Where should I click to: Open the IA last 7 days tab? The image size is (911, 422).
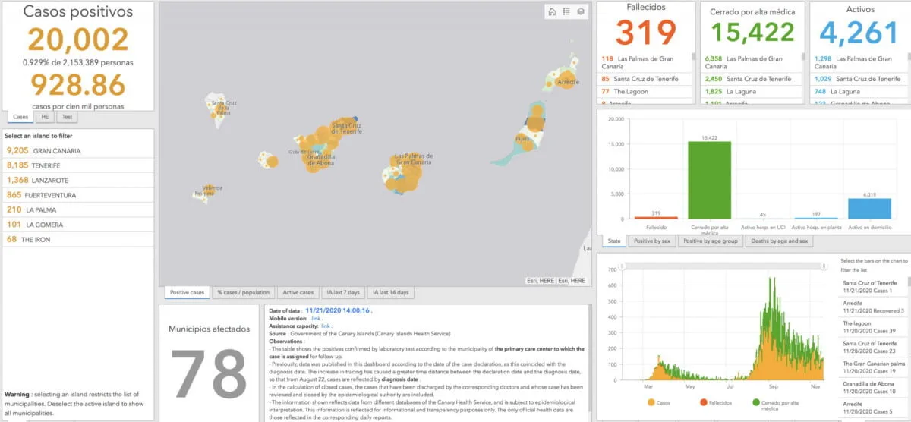342,292
